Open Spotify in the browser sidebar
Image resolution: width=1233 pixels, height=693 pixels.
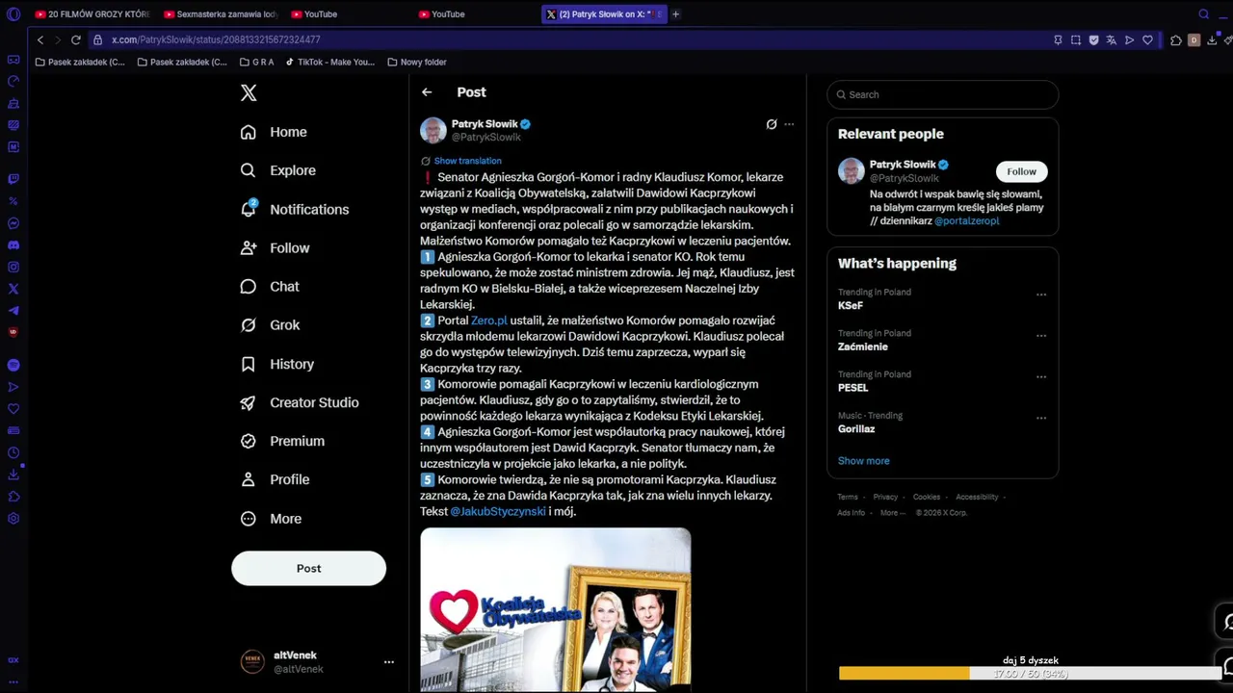coord(13,365)
